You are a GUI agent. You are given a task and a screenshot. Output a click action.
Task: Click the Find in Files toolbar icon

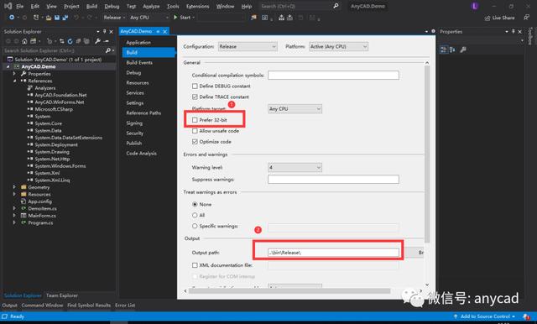click(x=253, y=18)
